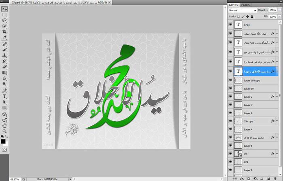Hide Layer 5 using eye icon

230,145
